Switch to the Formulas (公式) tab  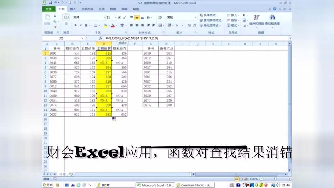coord(102,9)
